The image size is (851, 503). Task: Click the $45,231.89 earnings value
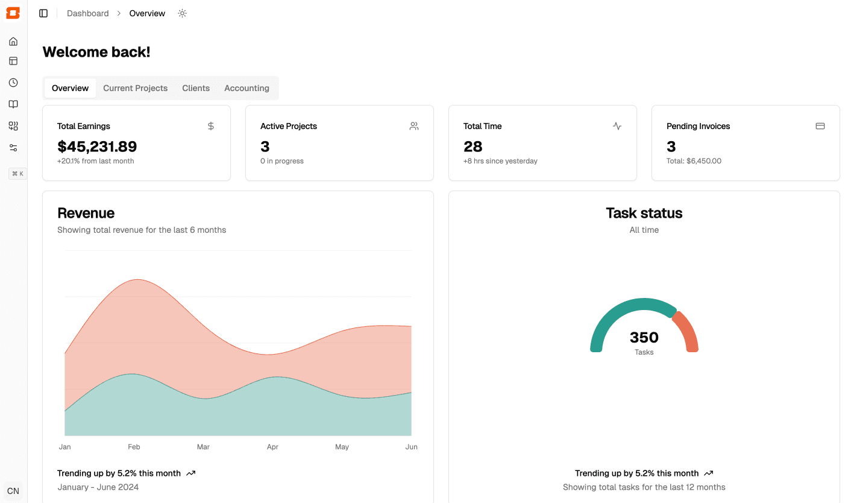[97, 147]
